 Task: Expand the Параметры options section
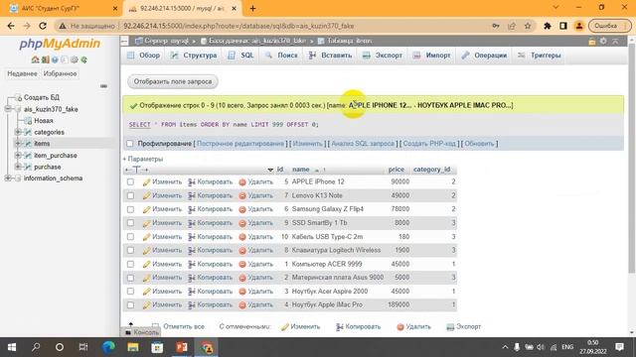tap(143, 159)
